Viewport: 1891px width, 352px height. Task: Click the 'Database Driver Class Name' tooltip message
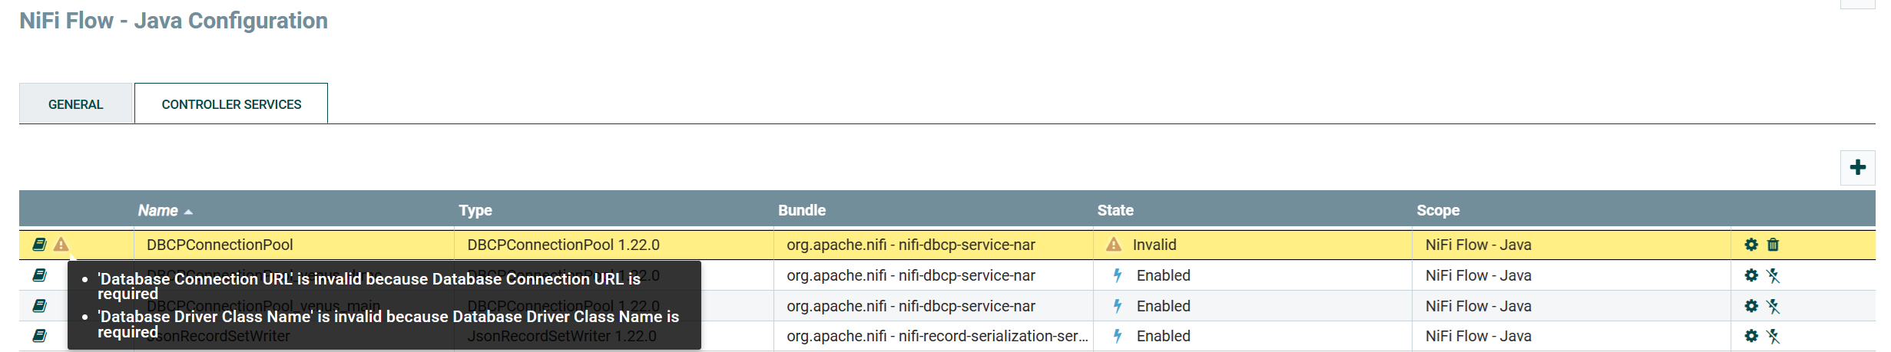388,324
